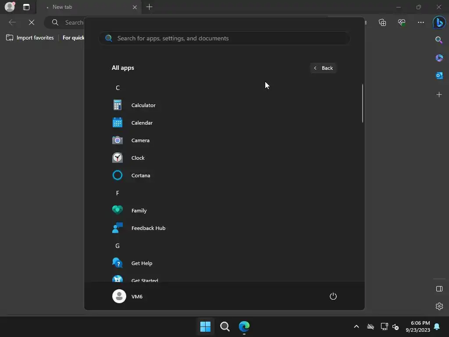
Task: Open the taskbar Search magnifier
Action: 225,326
